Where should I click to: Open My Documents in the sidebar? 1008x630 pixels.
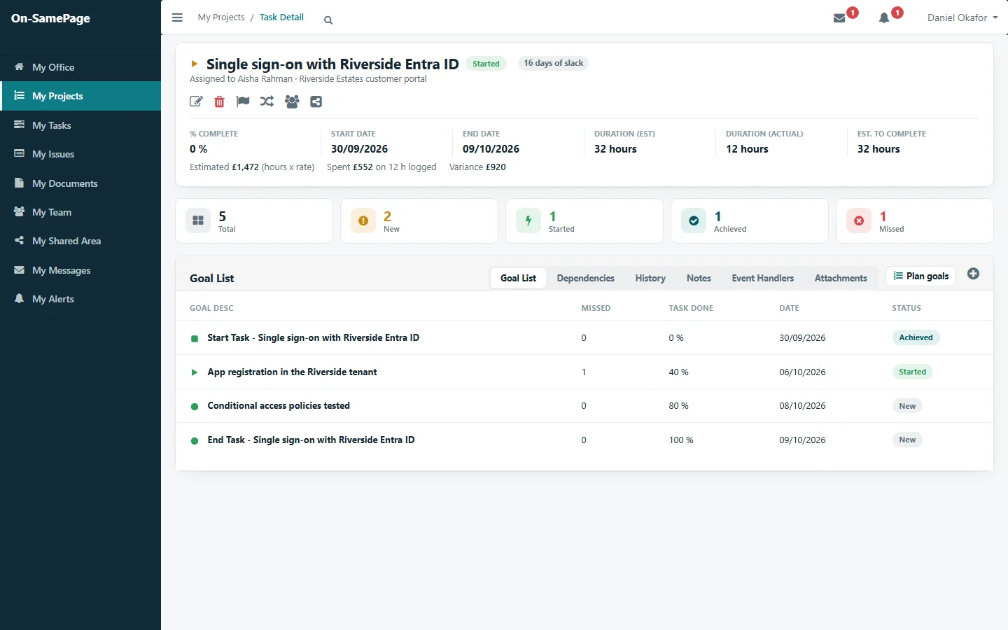pyautogui.click(x=80, y=183)
